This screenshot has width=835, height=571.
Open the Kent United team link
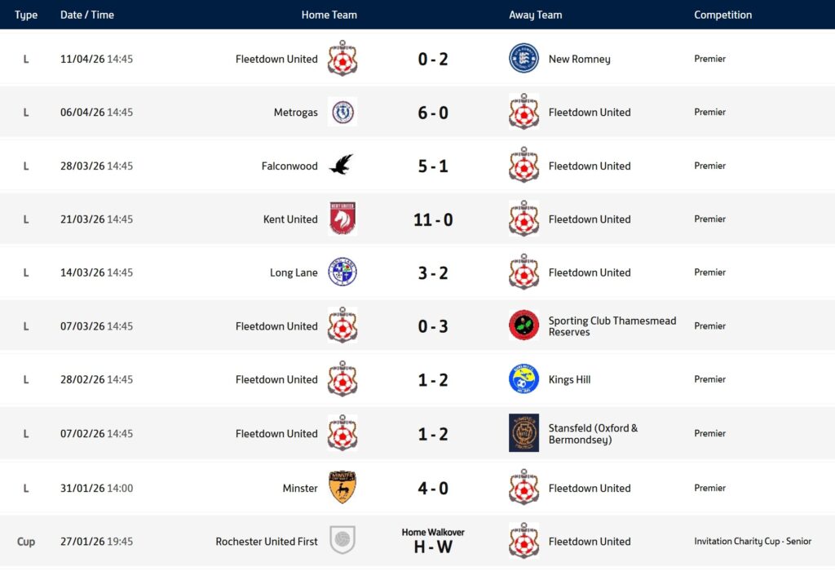pyautogui.click(x=290, y=219)
